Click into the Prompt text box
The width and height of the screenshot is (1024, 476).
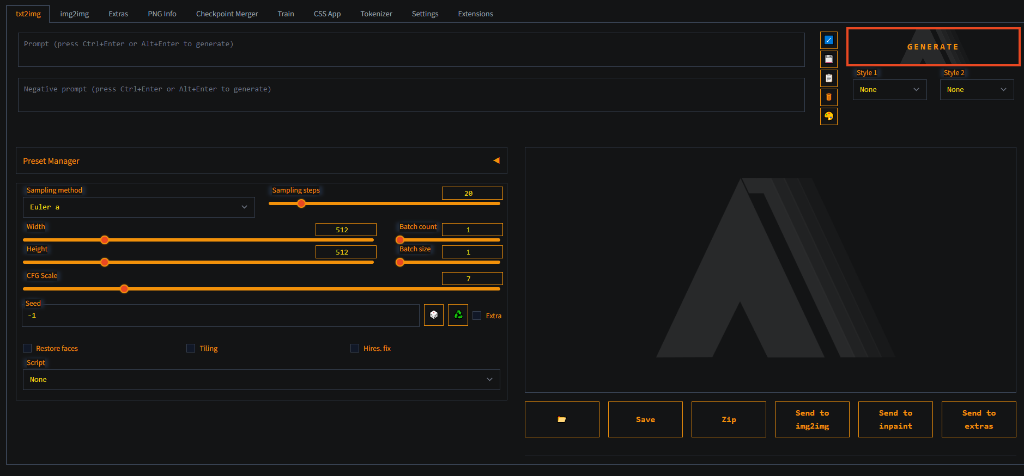click(411, 50)
